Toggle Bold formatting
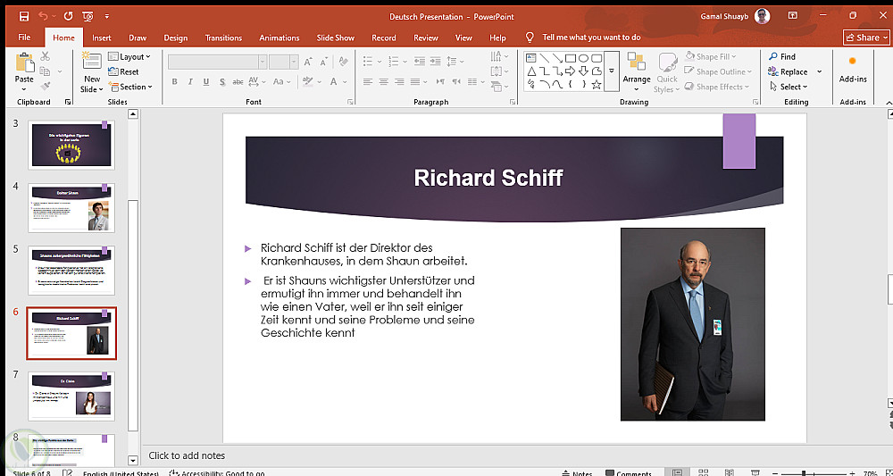Screen dimensions: 893x476 point(174,81)
